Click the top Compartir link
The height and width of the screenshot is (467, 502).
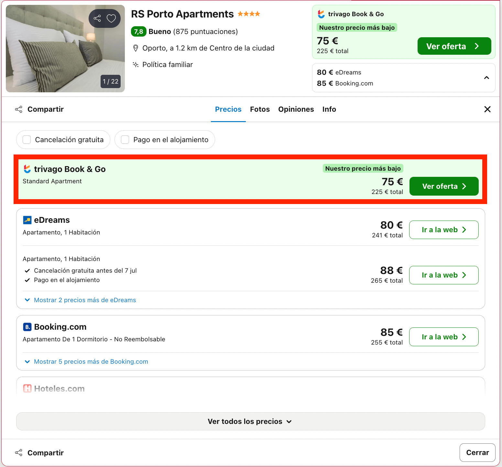pyautogui.click(x=46, y=109)
